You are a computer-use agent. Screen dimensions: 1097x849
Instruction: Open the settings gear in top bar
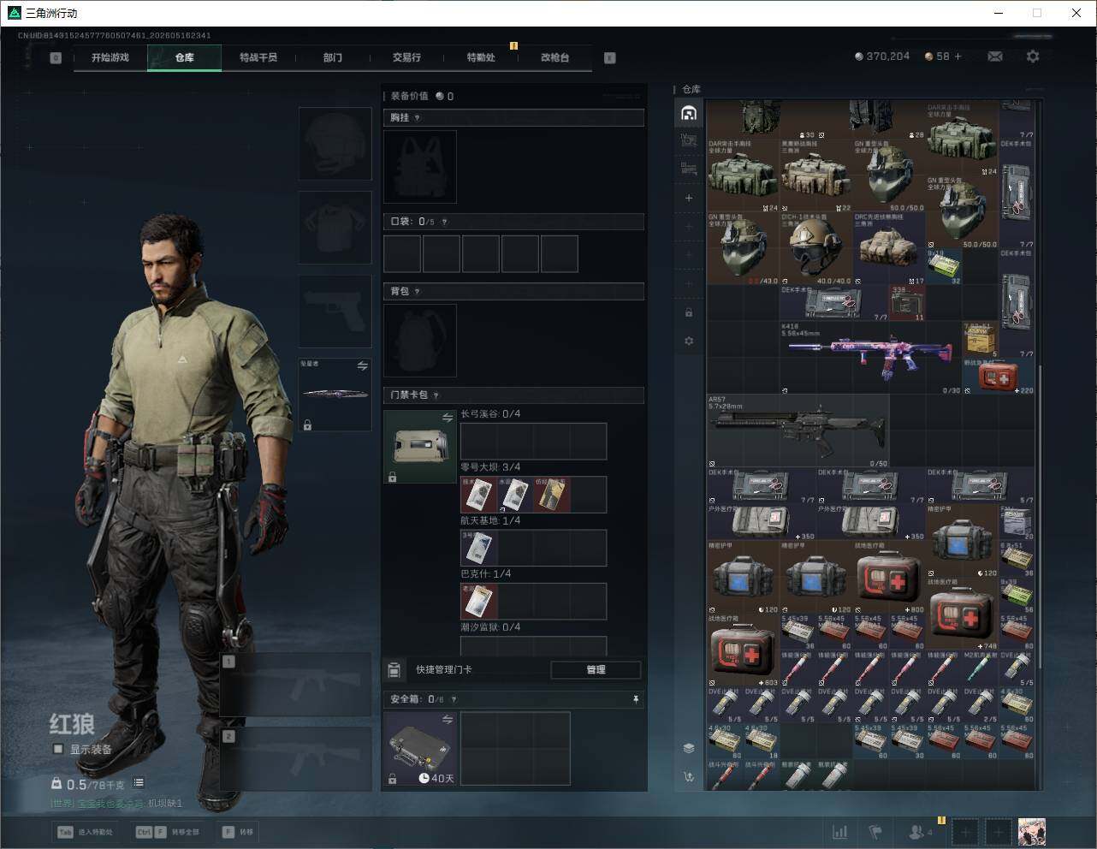pyautogui.click(x=1033, y=56)
